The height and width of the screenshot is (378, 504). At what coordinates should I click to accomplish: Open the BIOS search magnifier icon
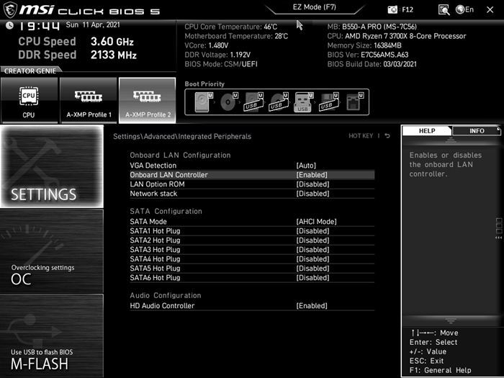[444, 9]
